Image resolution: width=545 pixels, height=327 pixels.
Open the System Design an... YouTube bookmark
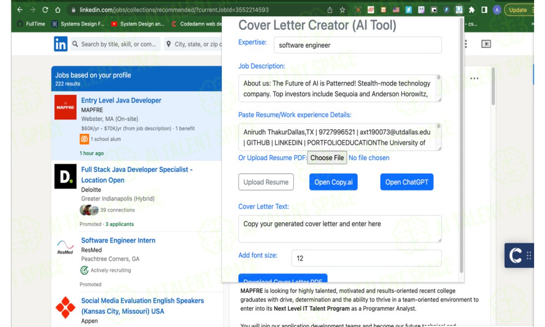138,24
